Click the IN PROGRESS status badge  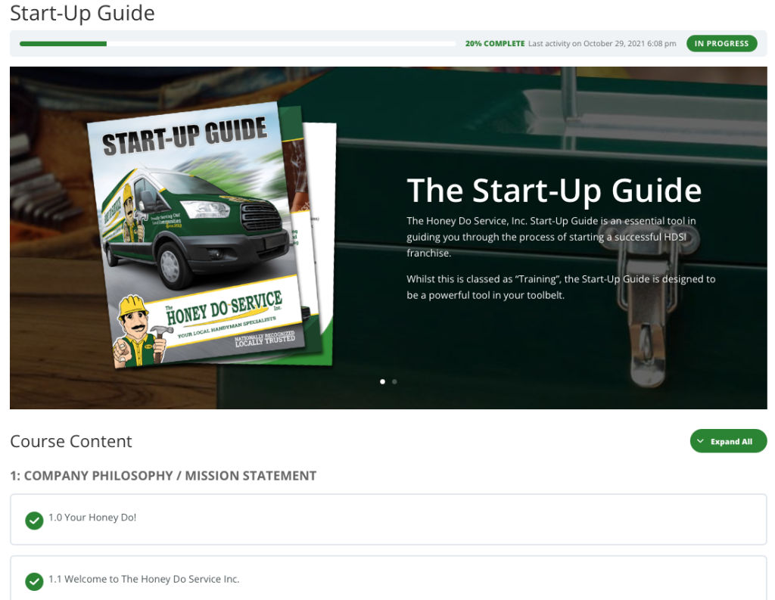click(x=721, y=43)
